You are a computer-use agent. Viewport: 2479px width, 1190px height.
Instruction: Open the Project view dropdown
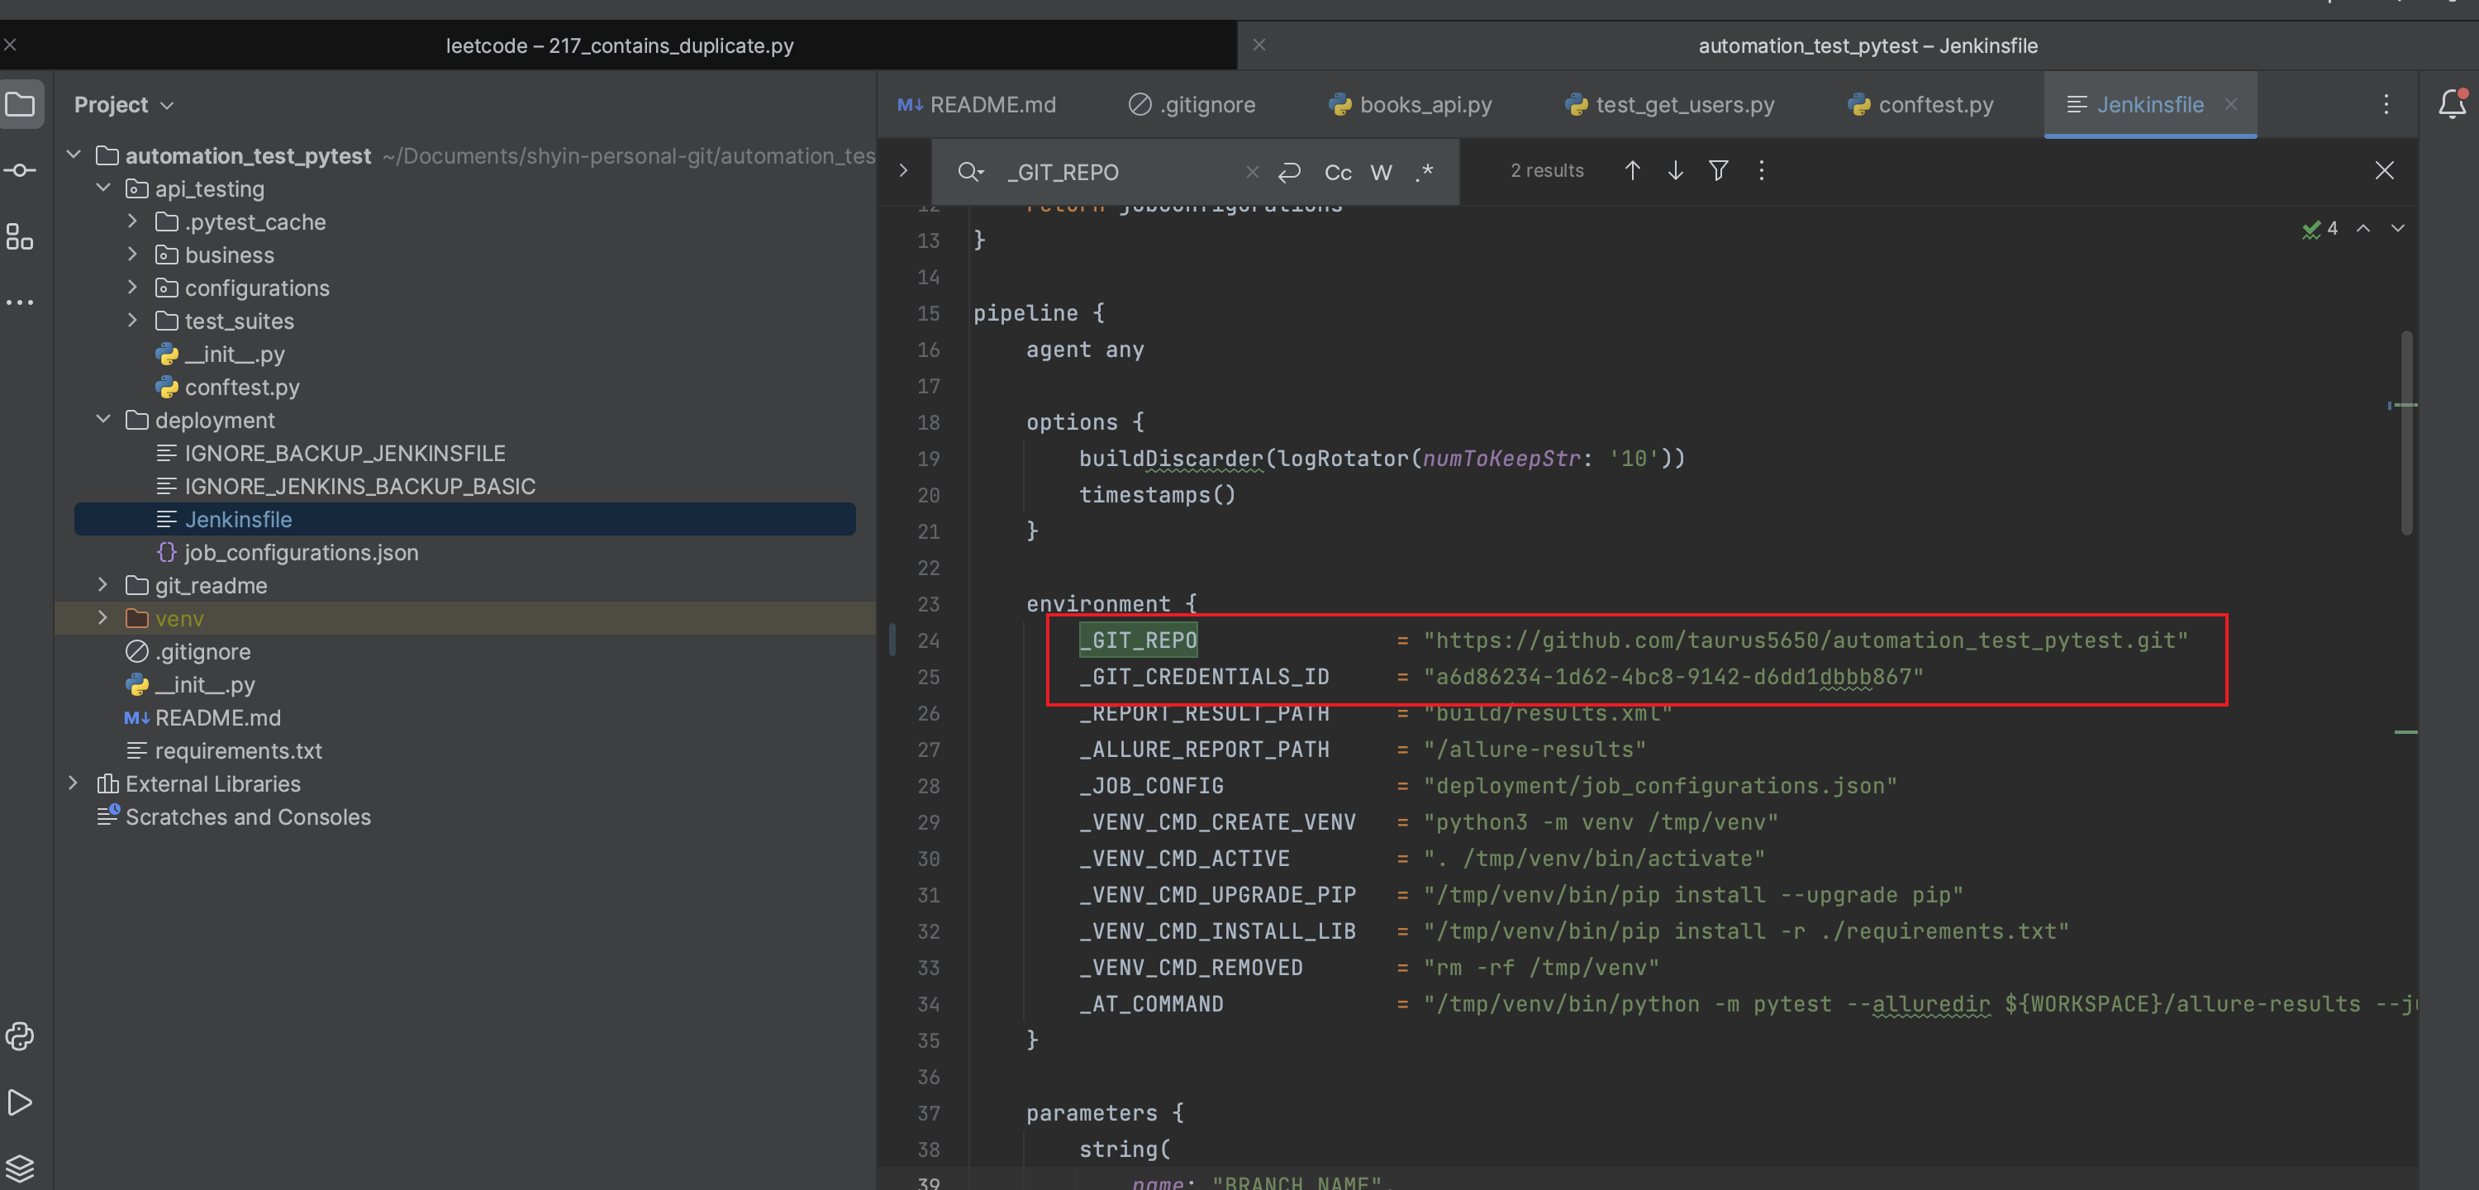click(124, 105)
